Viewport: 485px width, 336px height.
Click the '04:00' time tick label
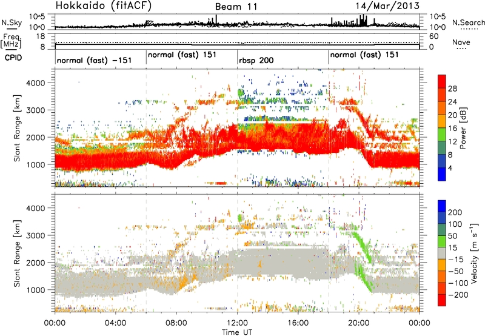(115, 323)
